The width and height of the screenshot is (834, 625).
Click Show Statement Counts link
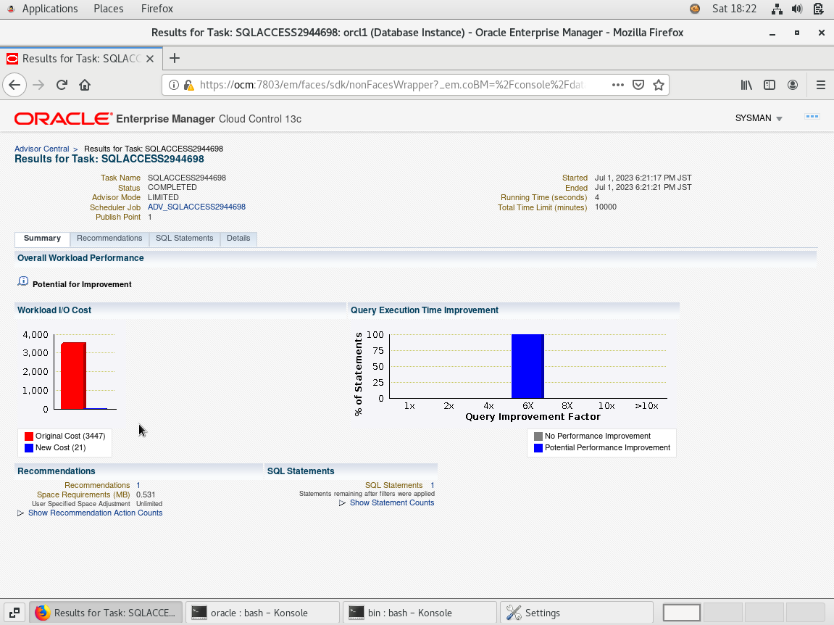[392, 503]
